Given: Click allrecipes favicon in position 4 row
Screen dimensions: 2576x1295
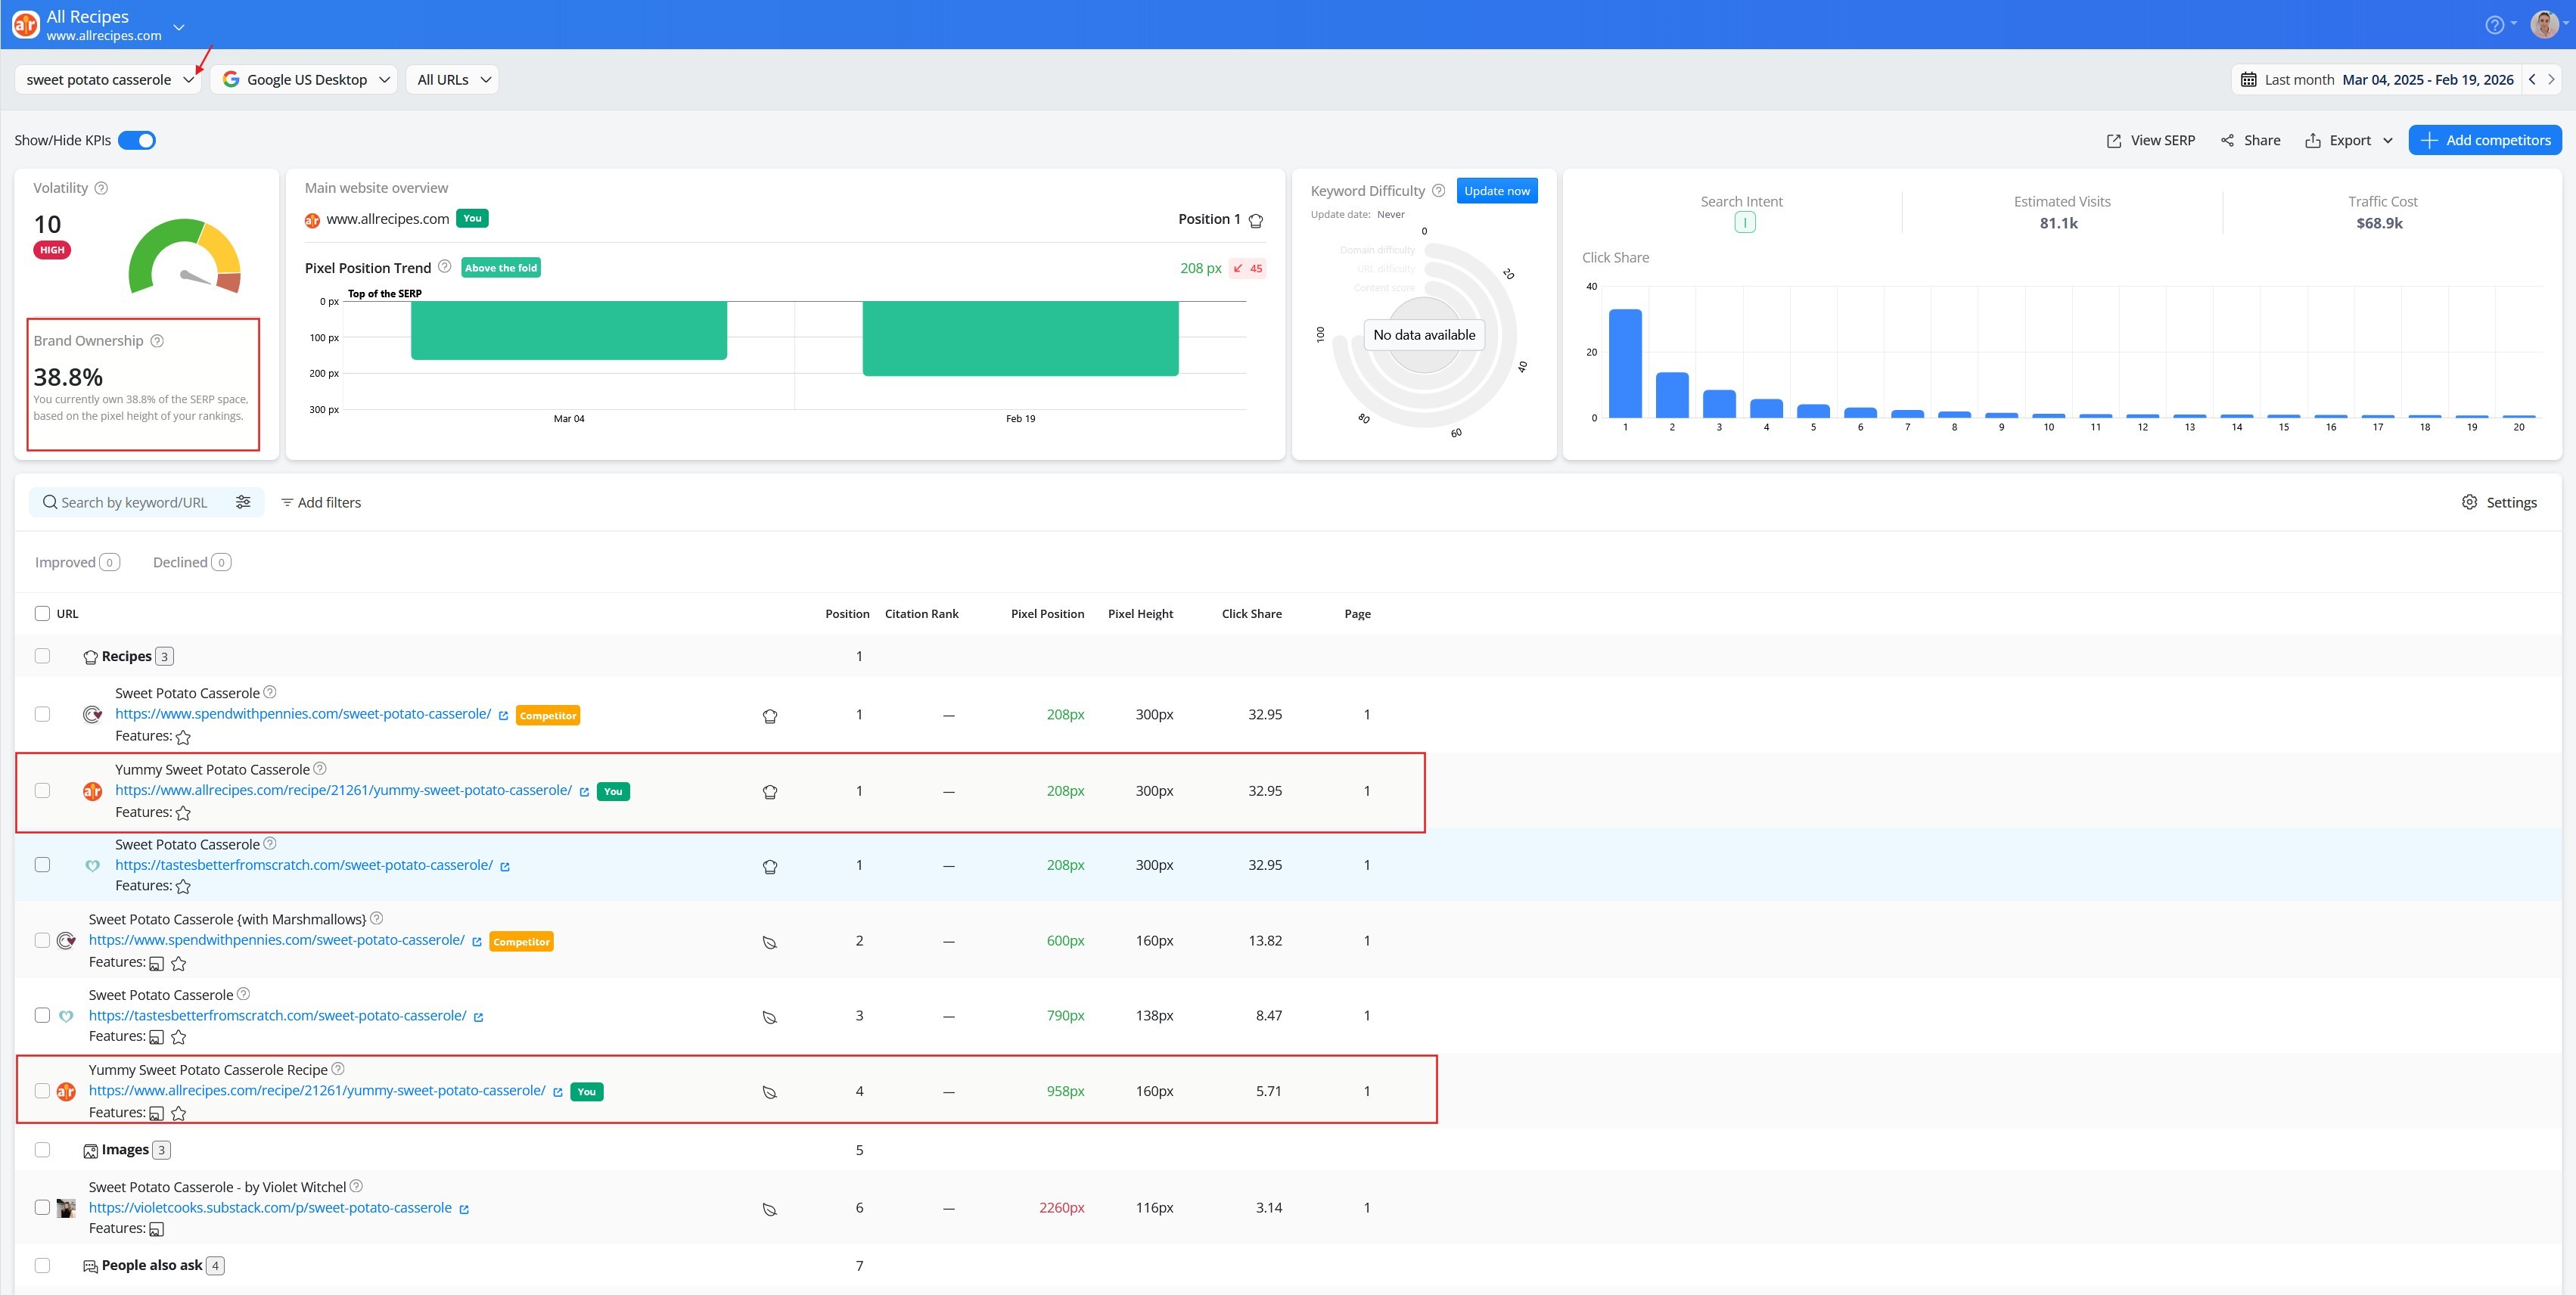Looking at the screenshot, I should 66,1091.
